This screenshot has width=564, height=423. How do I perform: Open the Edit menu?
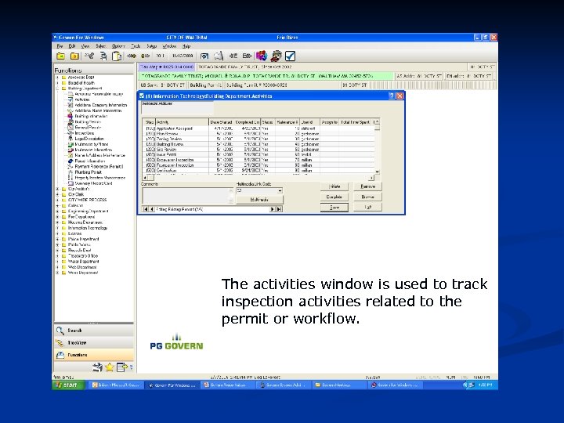72,46
